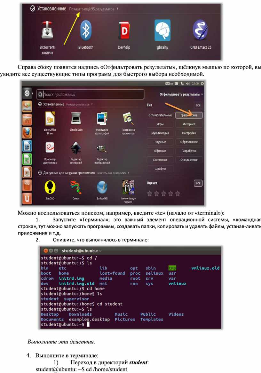Set rating filter to three stars

click(x=164, y=194)
